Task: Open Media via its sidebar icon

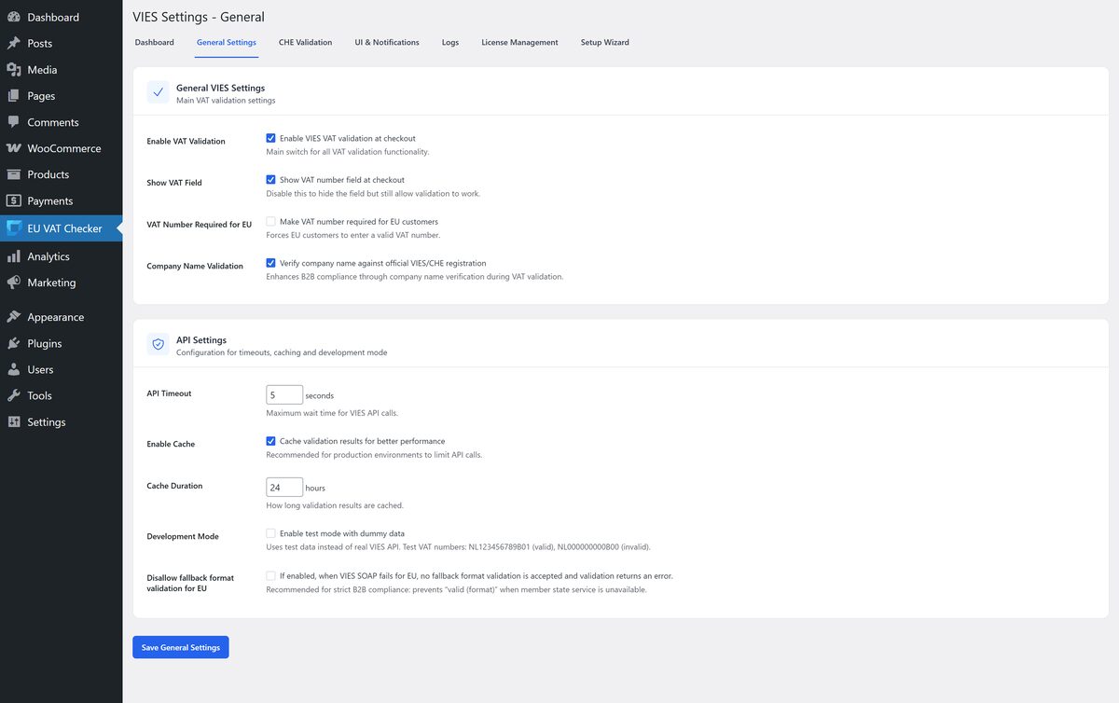Action: (14, 69)
